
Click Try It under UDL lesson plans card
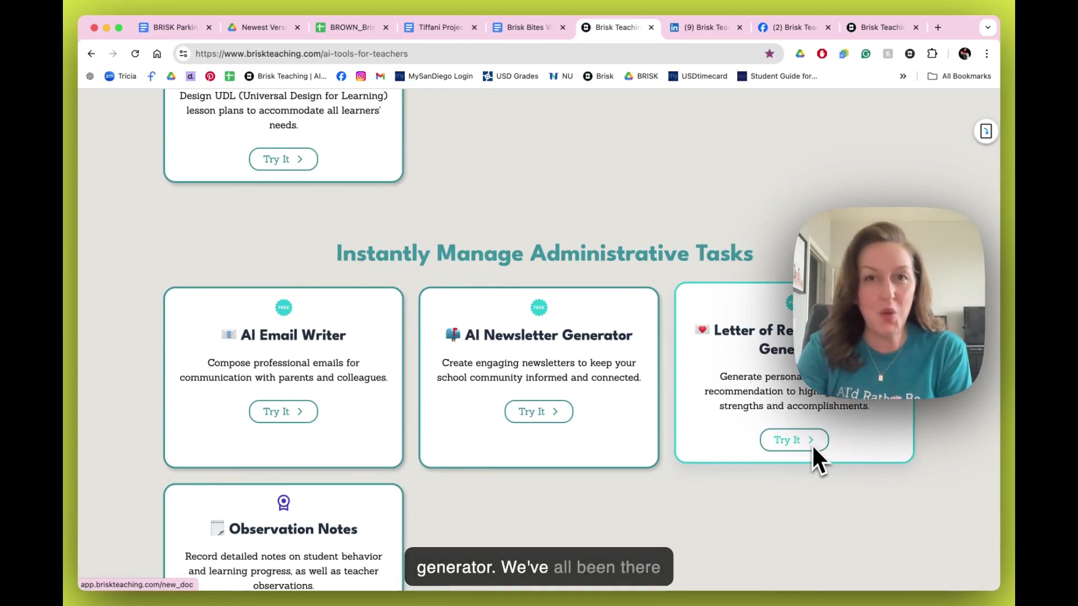(284, 159)
